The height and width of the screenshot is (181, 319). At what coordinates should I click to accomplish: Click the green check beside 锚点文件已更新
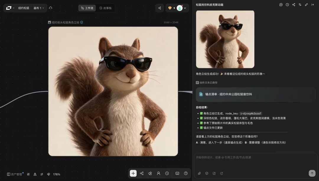(201, 128)
